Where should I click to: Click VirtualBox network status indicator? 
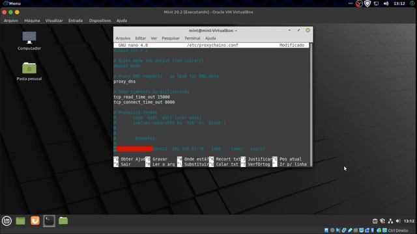(x=344, y=230)
